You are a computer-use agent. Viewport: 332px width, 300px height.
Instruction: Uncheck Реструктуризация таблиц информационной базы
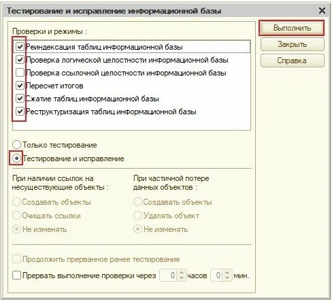pyautogui.click(x=20, y=112)
